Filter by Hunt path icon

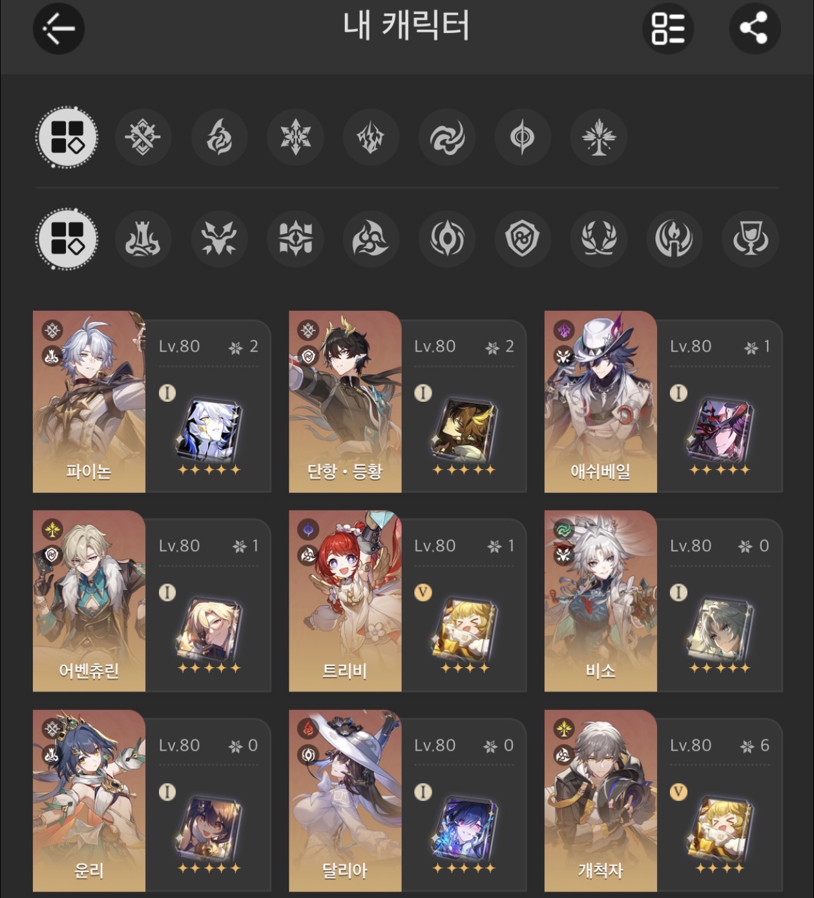click(219, 238)
